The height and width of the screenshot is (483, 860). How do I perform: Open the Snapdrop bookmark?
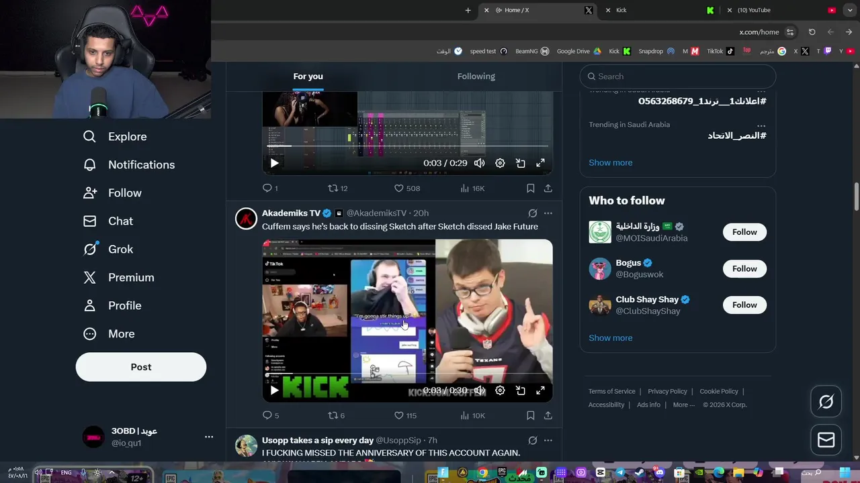[x=656, y=51]
